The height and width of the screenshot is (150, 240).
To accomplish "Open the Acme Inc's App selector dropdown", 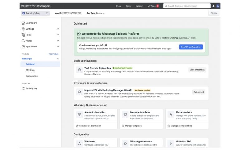I will pyautogui.click(x=35, y=13).
